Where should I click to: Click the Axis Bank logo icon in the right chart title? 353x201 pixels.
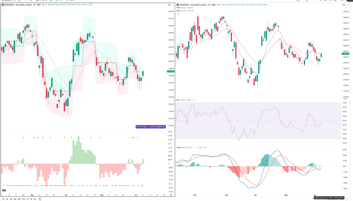178,5
